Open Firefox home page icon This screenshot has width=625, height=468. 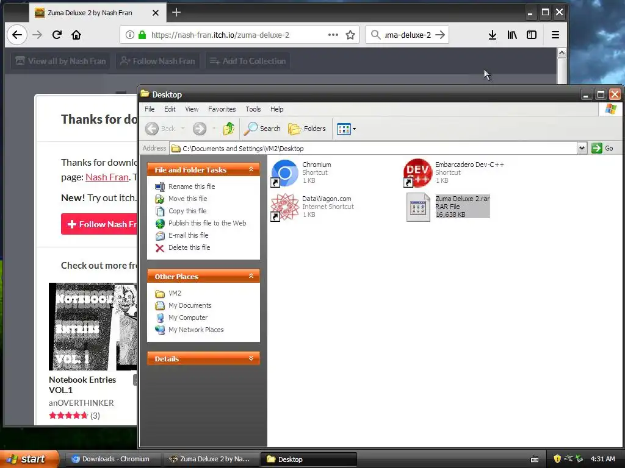pyautogui.click(x=76, y=35)
